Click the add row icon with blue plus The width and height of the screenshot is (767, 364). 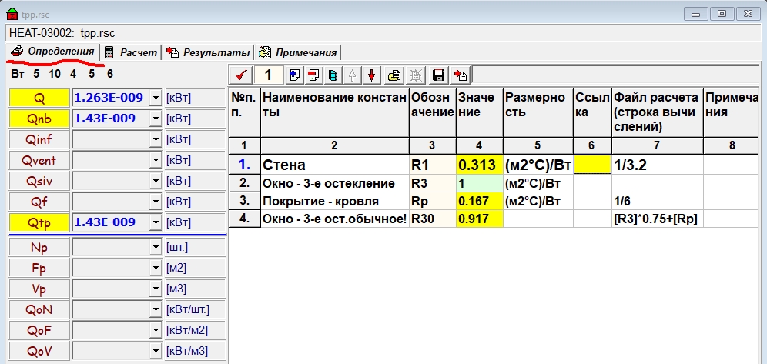click(x=295, y=75)
